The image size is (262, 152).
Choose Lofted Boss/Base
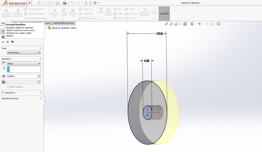34,14
